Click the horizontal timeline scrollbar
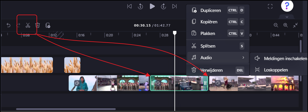Screen dimensions: 308x112 (x=66, y=109)
